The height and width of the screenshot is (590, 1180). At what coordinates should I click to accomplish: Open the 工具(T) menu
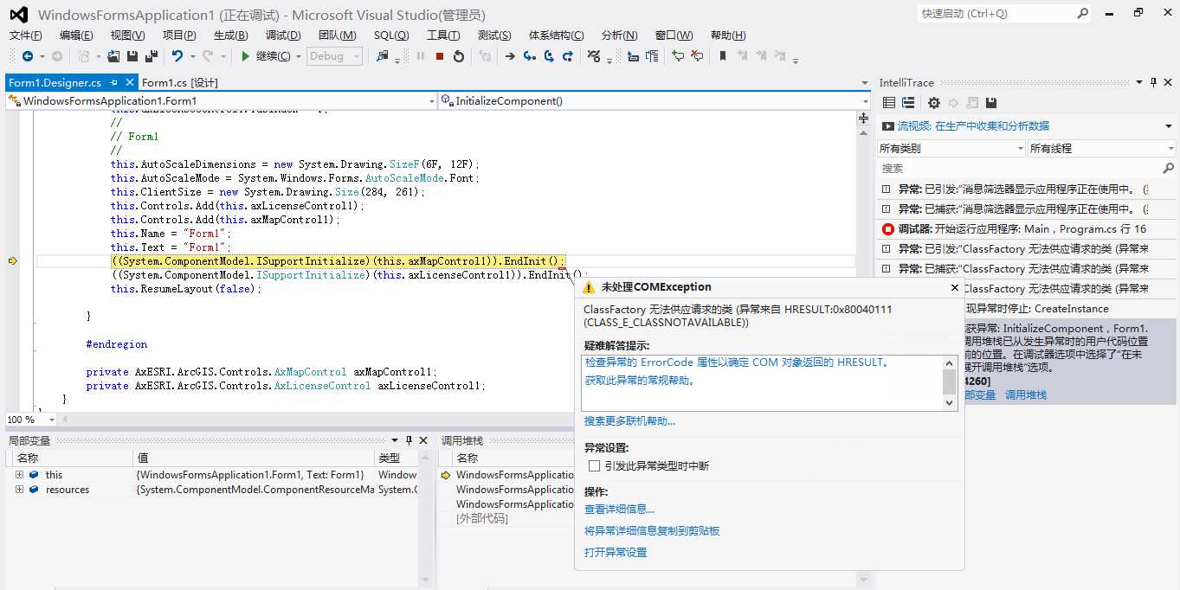pyautogui.click(x=443, y=35)
